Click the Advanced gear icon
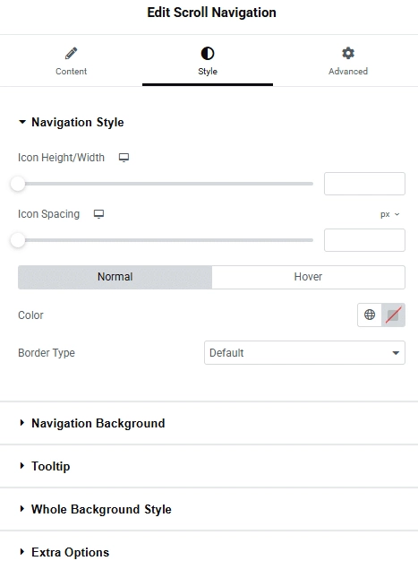 click(348, 53)
